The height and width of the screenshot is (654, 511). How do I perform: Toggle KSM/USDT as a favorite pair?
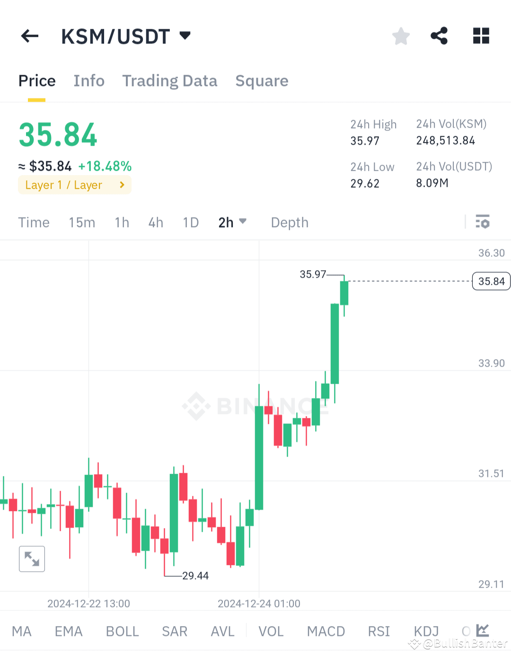[x=401, y=36]
